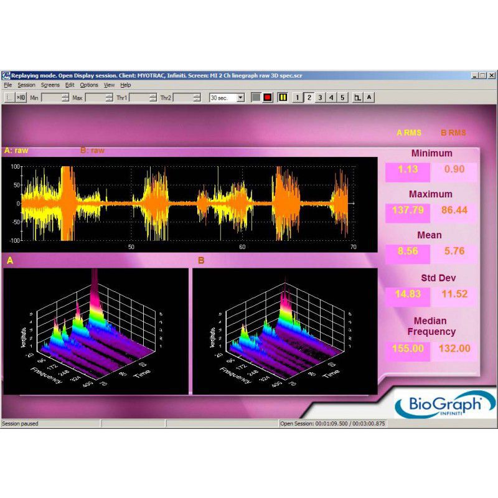Click the yellow pause session icon
This screenshot has width=498, height=498.
tap(282, 97)
